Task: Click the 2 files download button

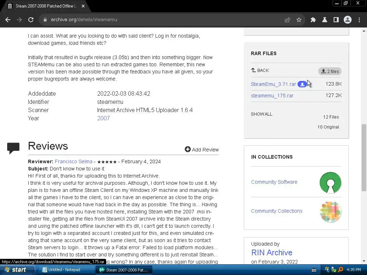Action: pos(330,71)
